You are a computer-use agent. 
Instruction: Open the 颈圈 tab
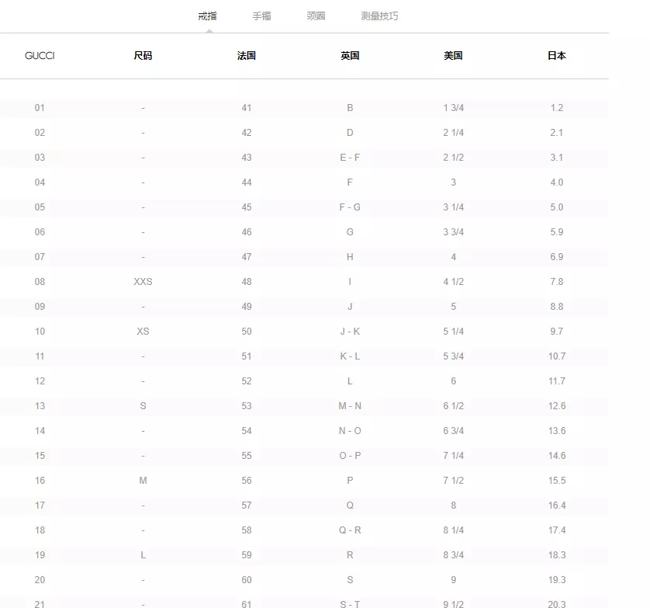[x=316, y=16]
